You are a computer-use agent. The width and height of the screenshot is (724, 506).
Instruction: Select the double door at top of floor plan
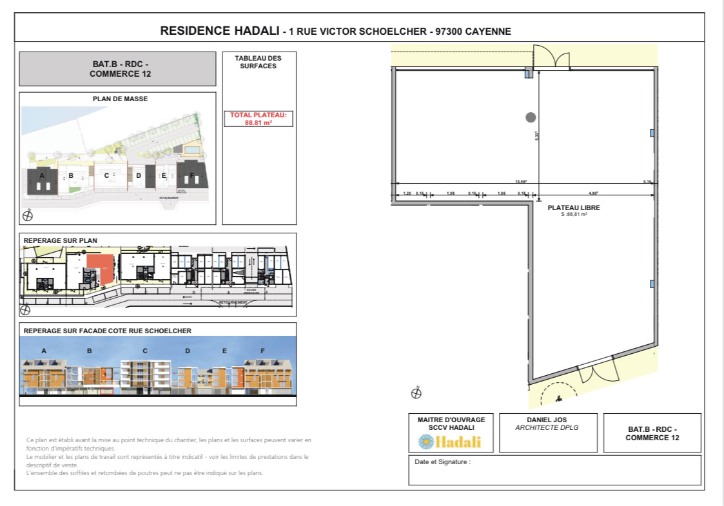[551, 57]
